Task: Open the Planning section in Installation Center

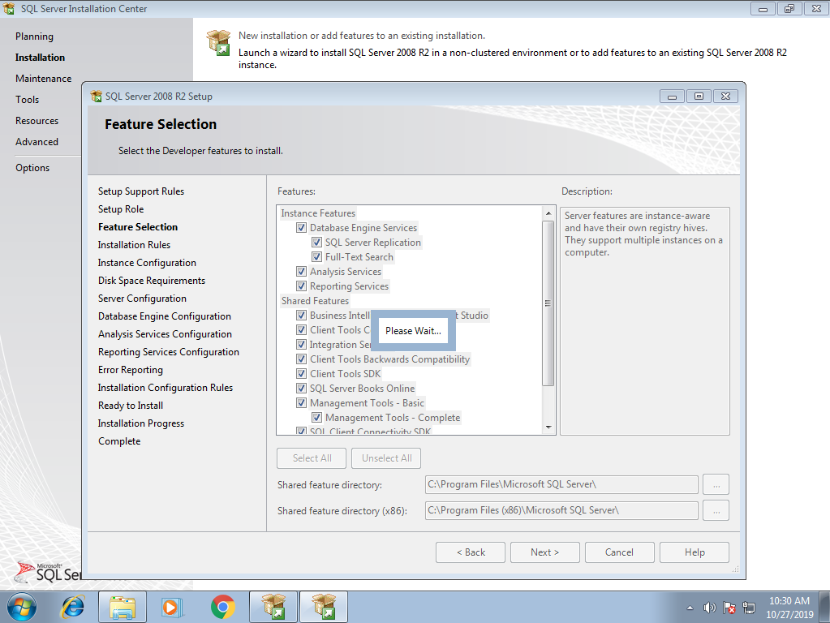Action: 34,37
